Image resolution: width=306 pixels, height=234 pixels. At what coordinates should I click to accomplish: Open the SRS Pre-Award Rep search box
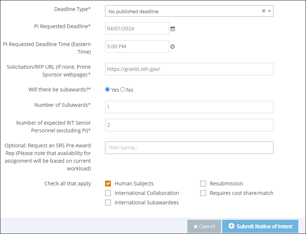tap(189, 148)
